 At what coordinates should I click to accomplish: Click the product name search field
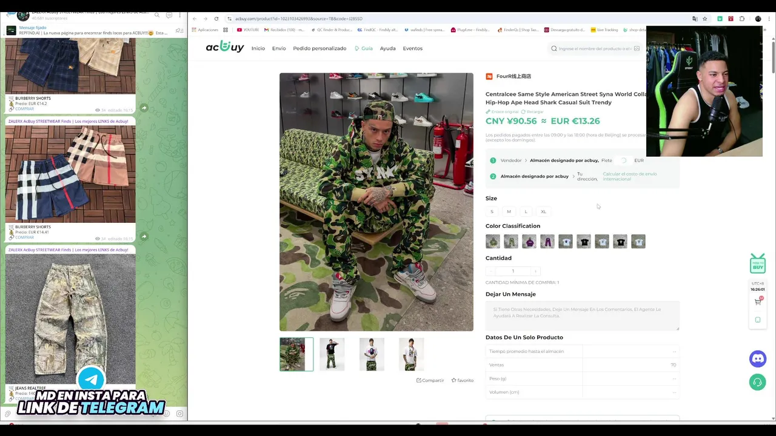coord(594,48)
